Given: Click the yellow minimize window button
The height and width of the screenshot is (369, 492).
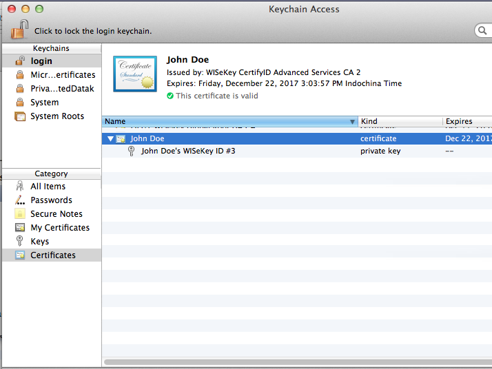Looking at the screenshot, I should 25,9.
